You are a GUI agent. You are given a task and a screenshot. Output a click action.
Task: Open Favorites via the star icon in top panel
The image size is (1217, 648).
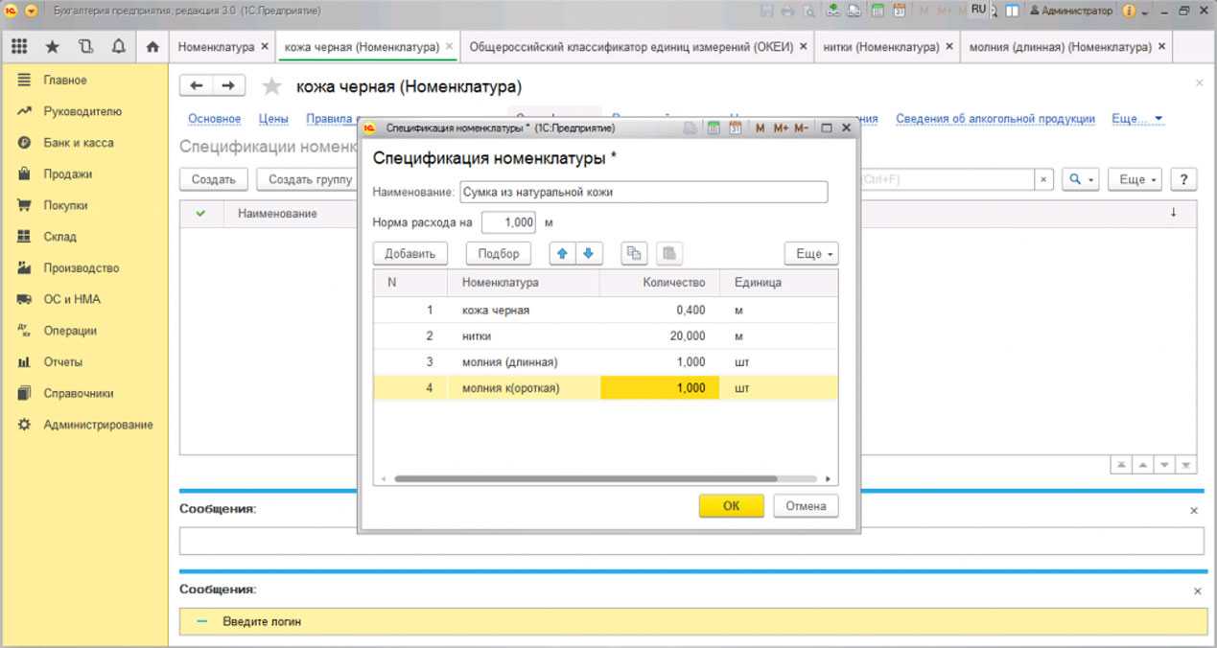point(53,46)
